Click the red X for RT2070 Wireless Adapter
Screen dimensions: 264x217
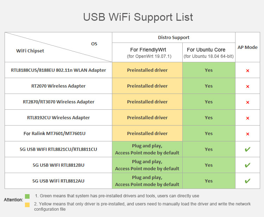pyautogui.click(x=247, y=87)
